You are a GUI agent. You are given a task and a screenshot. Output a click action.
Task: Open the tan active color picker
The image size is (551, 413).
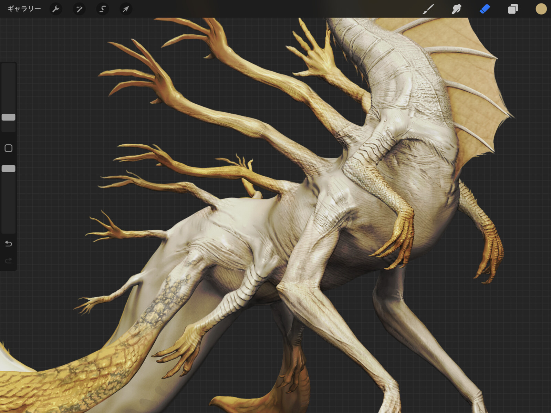(x=541, y=9)
